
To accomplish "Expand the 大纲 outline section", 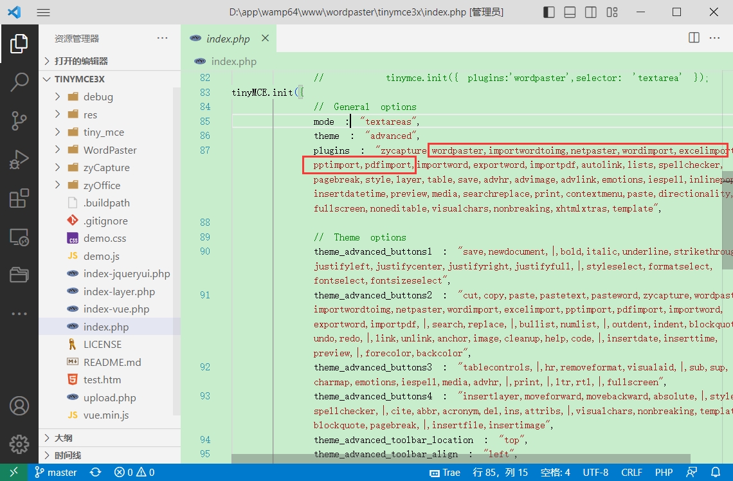I will click(63, 438).
